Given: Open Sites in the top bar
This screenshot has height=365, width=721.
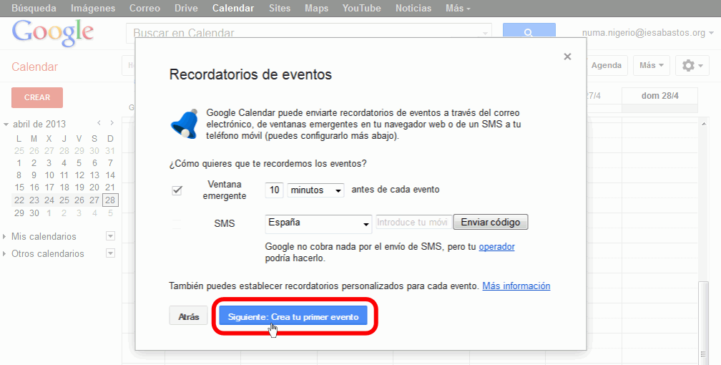Looking at the screenshot, I should pos(280,8).
